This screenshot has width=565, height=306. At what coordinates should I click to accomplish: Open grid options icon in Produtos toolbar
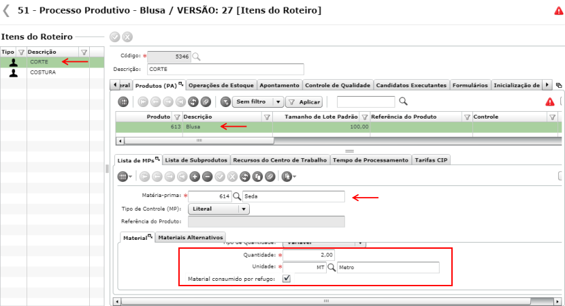[x=123, y=102]
